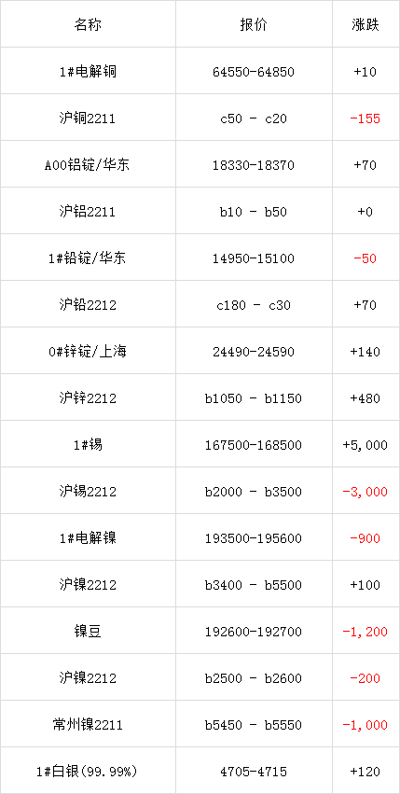Select the 1#电解铜 row name
Viewport: 400px width, 794px height.
(88, 72)
